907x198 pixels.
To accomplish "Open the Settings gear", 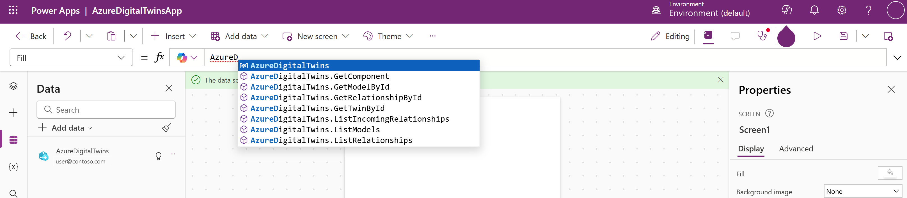I will (x=842, y=10).
